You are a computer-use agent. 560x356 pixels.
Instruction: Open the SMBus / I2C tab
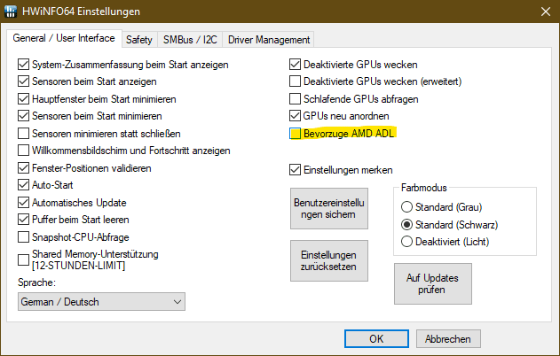coord(190,40)
